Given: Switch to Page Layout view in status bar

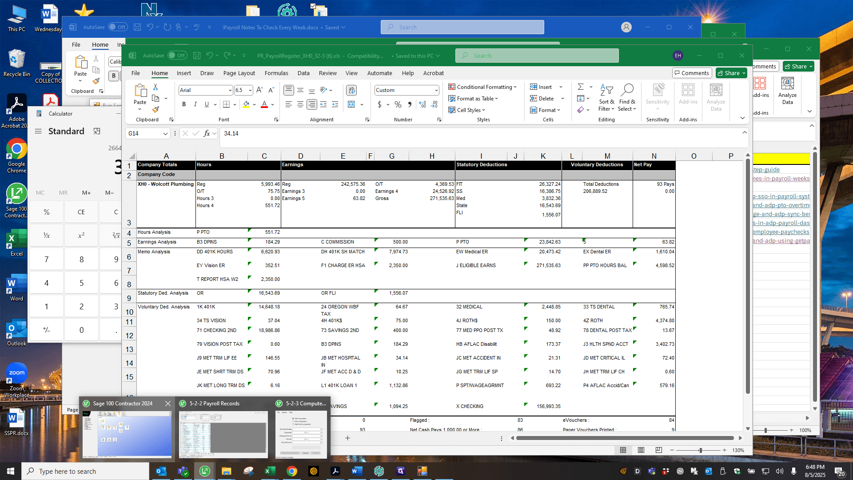Looking at the screenshot, I should coord(641,450).
